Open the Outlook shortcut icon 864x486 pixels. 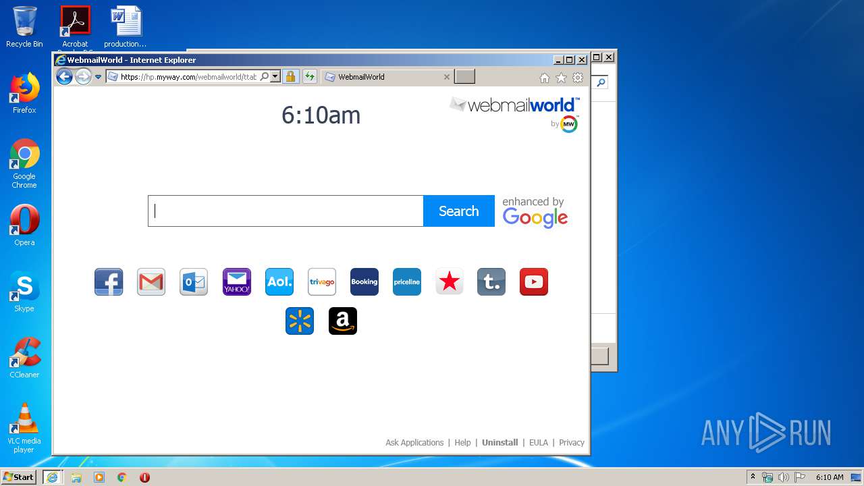coord(194,282)
